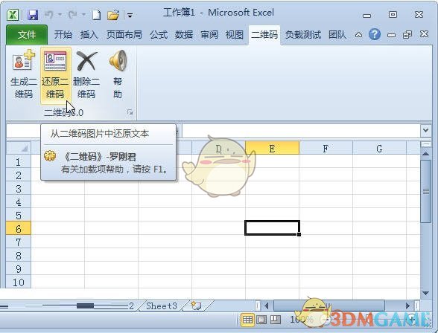This screenshot has width=438, height=333.
Task: Switch to the 数据 (Data) ribbon tab
Action: click(x=184, y=35)
